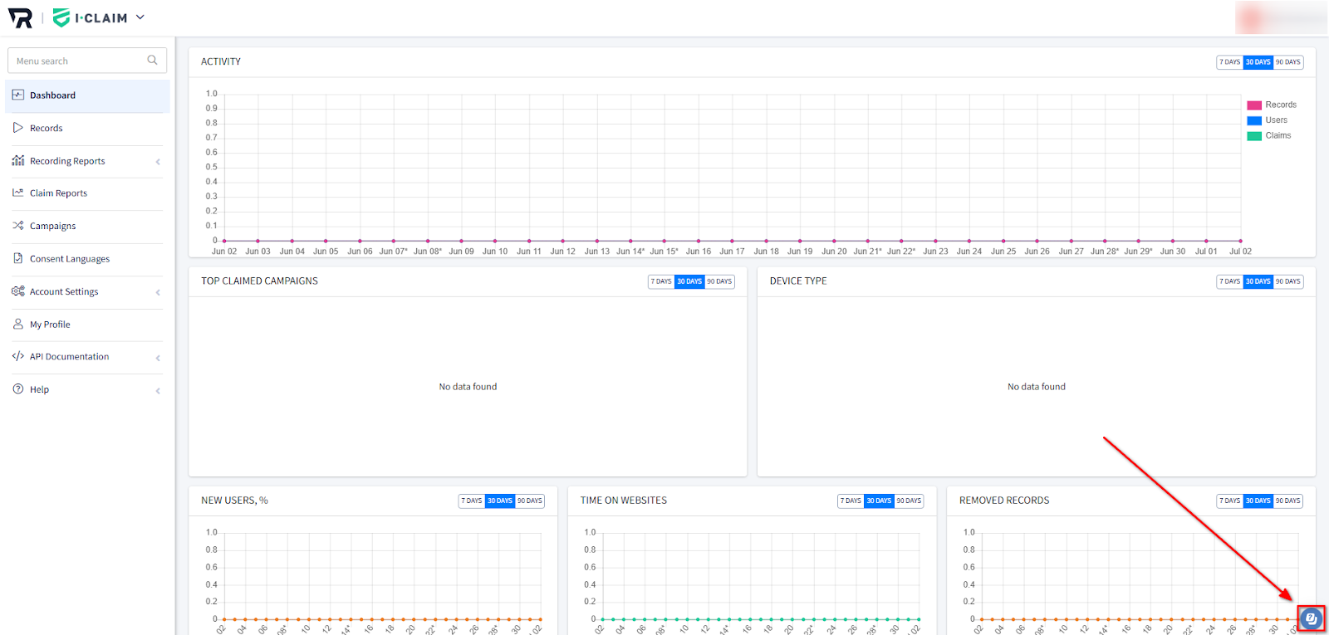Click the Campaigns shuffle icon
The image size is (1329, 635).
click(x=18, y=226)
